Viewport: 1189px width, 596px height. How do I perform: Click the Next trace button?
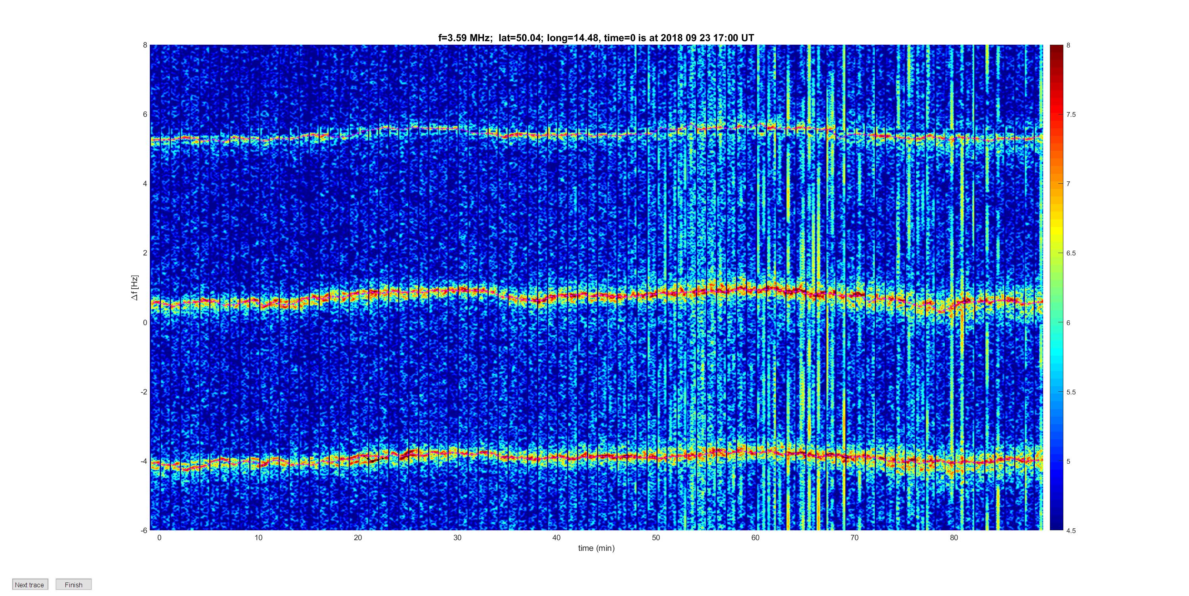30,585
